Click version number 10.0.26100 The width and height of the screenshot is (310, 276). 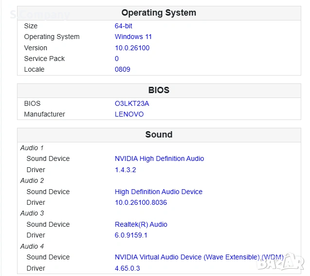132,48
